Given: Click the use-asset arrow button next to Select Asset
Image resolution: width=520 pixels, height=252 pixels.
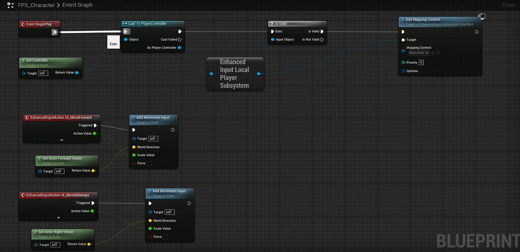Looking at the screenshot, I should coord(433,53).
